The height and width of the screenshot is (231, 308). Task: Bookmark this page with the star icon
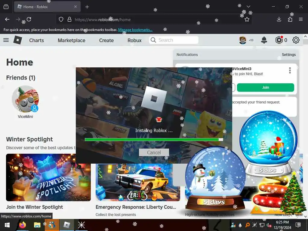pyautogui.click(x=247, y=20)
